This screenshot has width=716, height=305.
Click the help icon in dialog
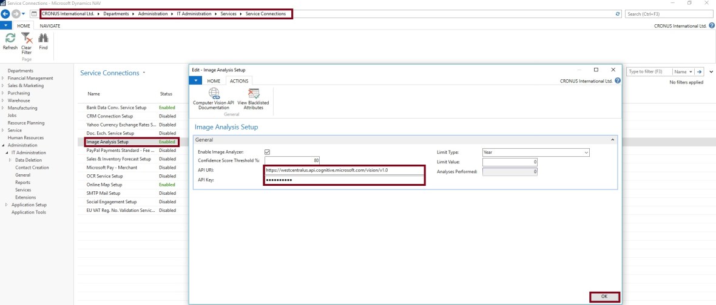617,80
